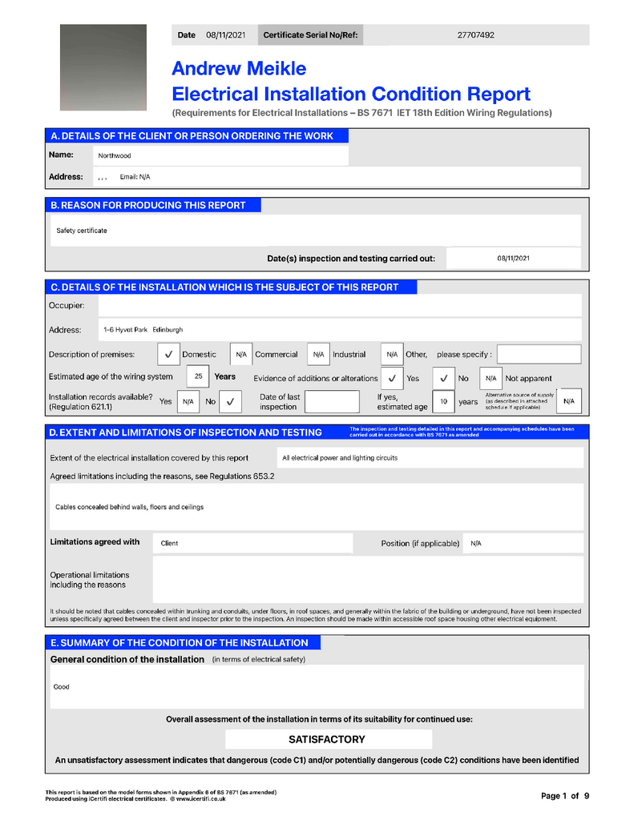
Task: Toggle Evidence of additions Yes checkbox
Action: click(392, 378)
